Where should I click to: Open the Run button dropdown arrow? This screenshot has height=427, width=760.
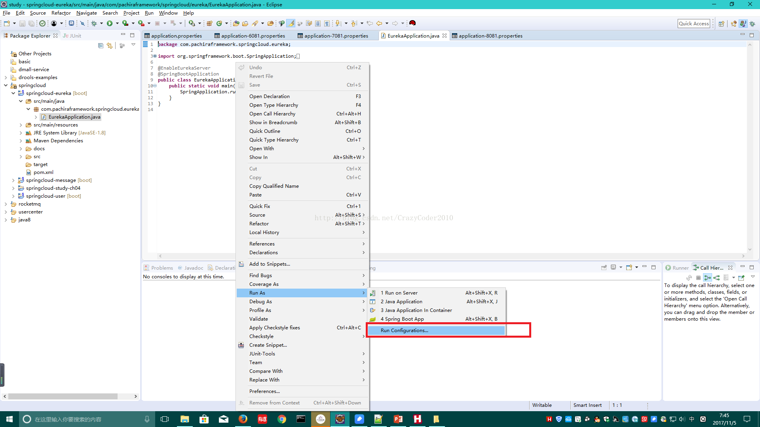117,23
